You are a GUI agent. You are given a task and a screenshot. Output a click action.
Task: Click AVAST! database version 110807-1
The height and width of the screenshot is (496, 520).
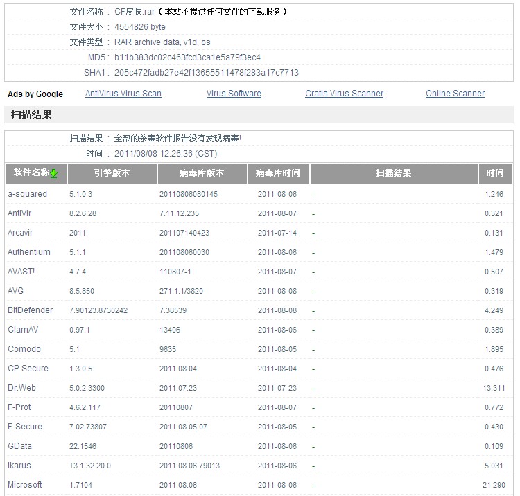(x=175, y=272)
